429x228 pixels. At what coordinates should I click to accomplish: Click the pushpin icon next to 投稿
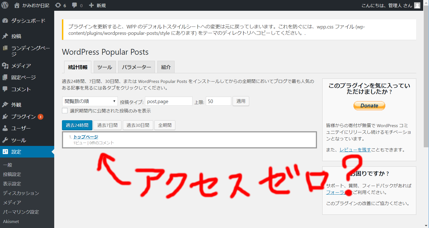5,36
